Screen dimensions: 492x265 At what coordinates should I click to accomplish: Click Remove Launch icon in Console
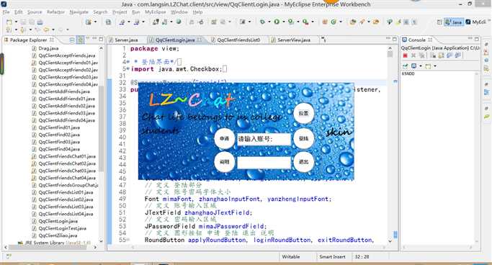pyautogui.click(x=413, y=55)
